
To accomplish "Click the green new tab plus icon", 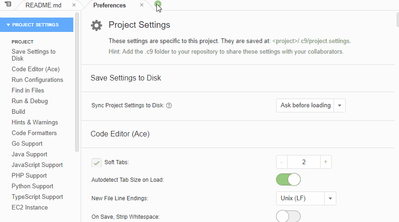I will coord(158,4).
